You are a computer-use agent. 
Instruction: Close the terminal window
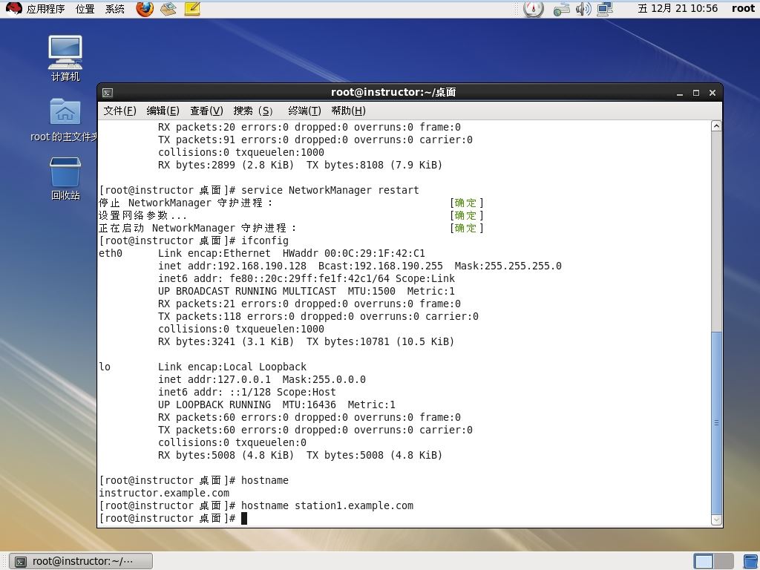point(712,93)
